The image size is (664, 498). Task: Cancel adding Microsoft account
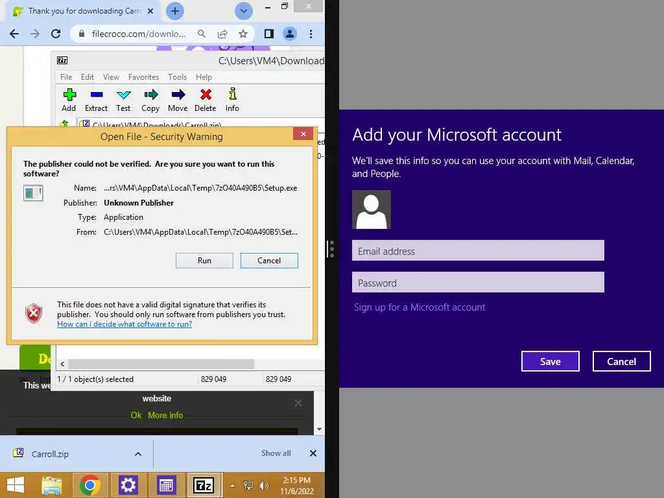[621, 361]
